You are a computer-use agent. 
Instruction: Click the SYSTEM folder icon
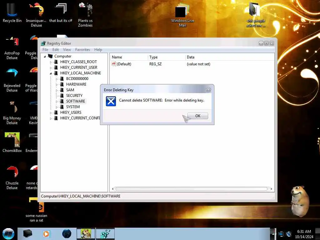[x=62, y=107]
